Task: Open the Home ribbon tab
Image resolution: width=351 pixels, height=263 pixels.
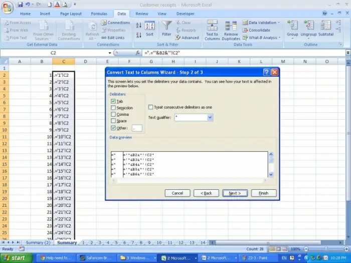Action: click(25, 14)
